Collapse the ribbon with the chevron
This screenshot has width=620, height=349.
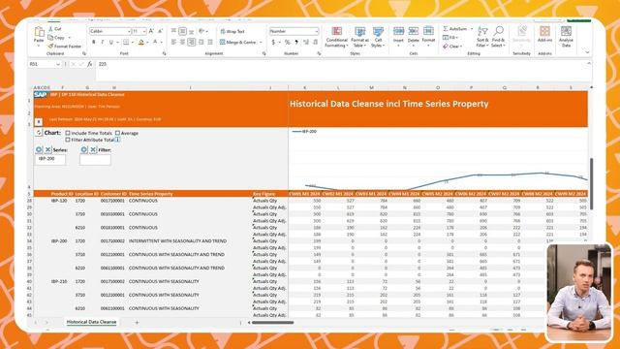[x=587, y=52]
